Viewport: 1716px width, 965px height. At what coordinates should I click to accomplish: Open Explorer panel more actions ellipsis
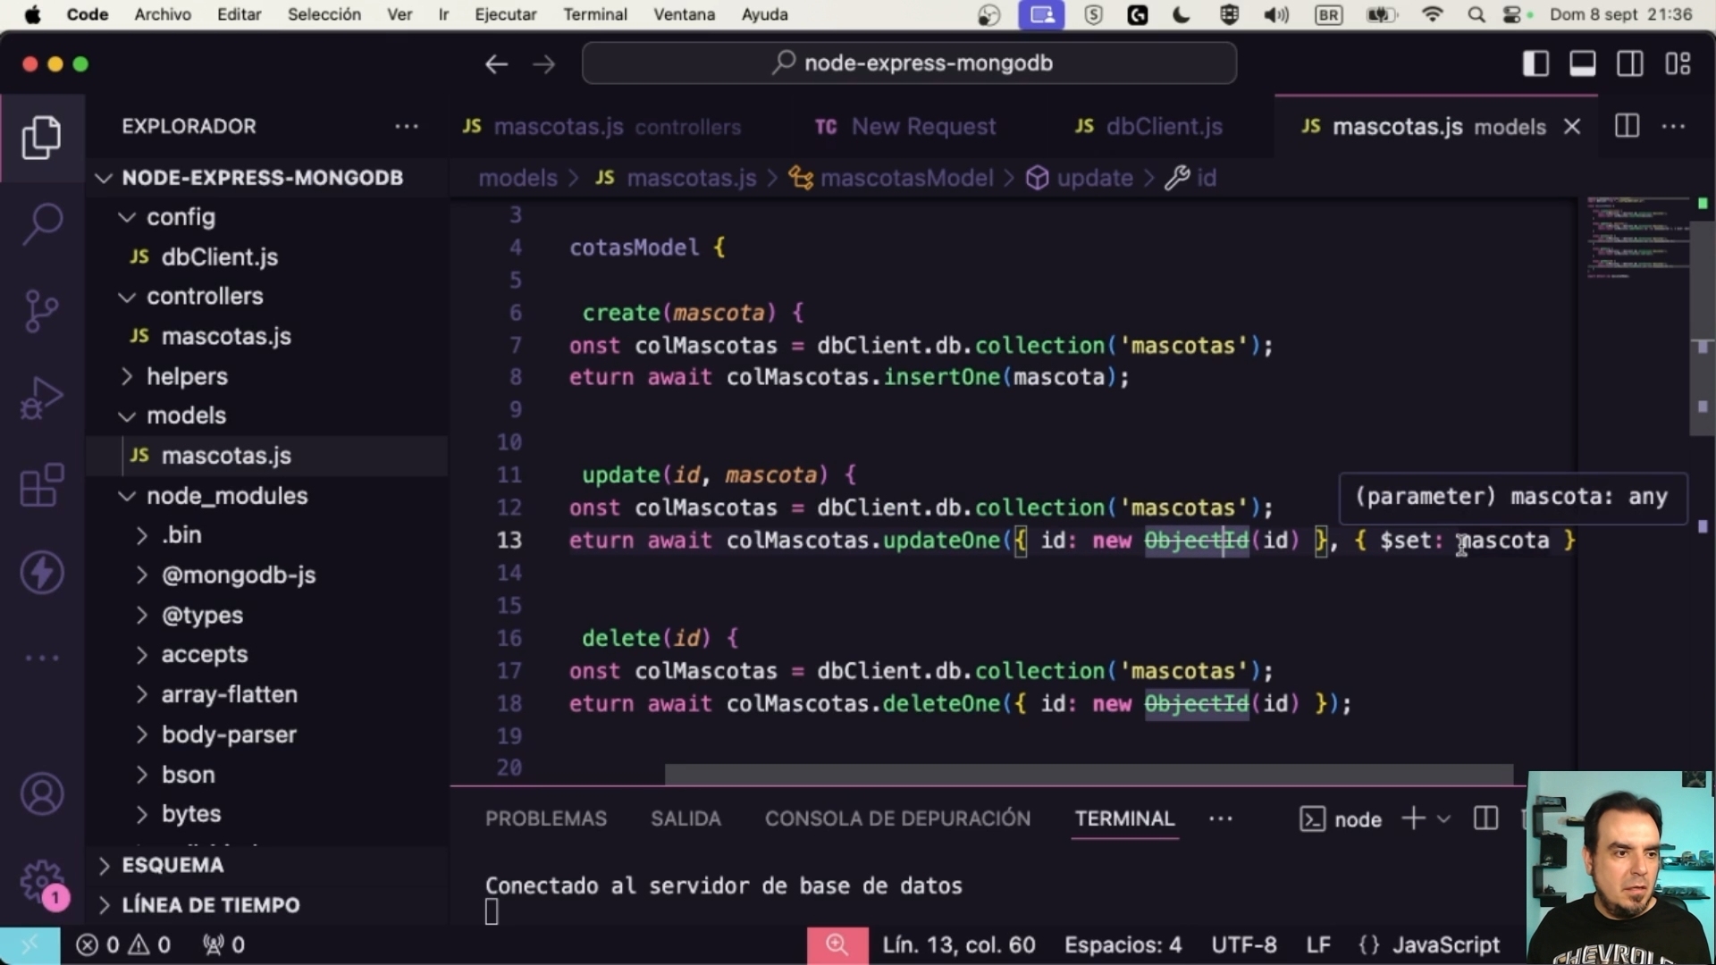(407, 126)
